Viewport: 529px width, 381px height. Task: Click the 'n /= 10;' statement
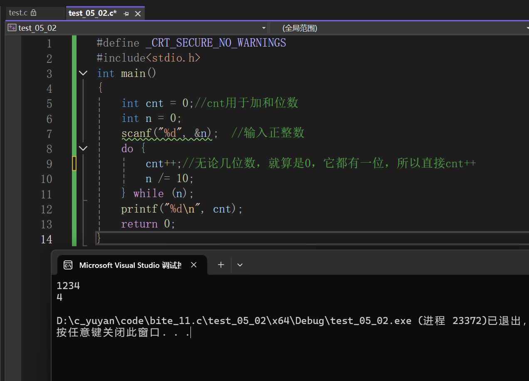[170, 179]
